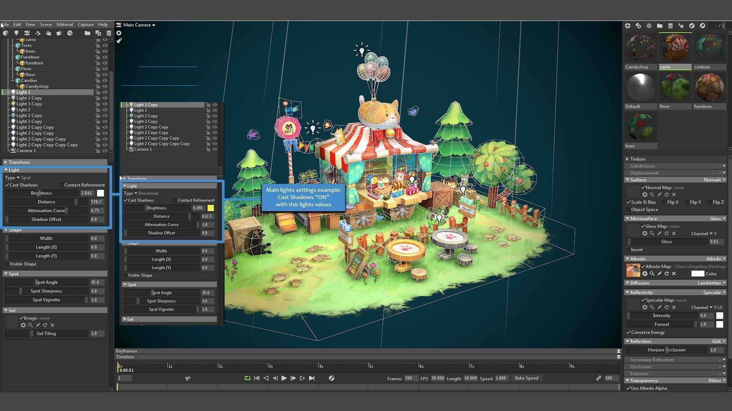Enable Visible Shape checkbox

tap(7, 264)
